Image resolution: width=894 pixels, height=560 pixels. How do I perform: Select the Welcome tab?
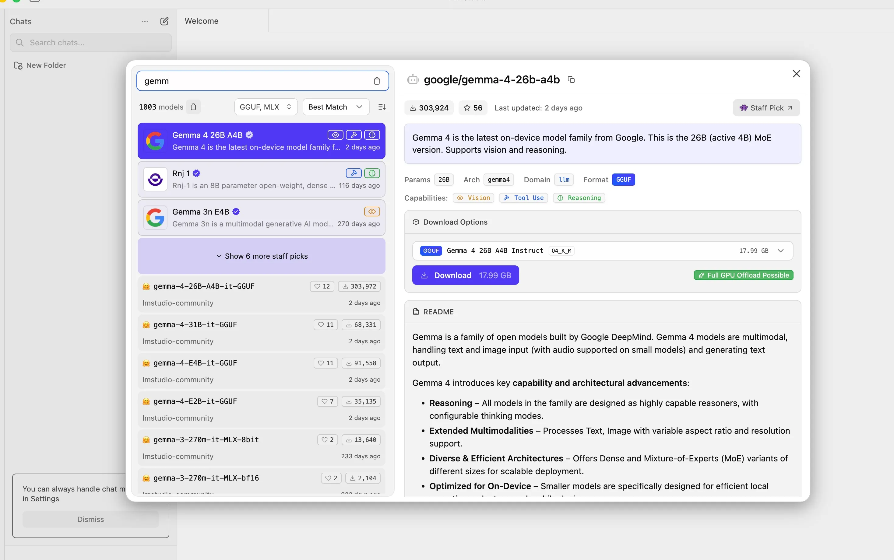point(202,21)
